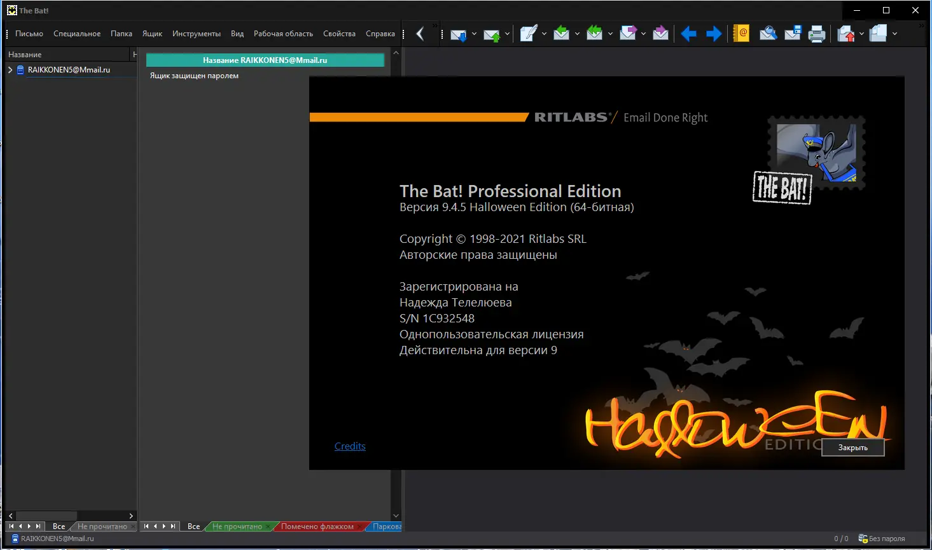Open the Address Book icon

[x=741, y=34]
